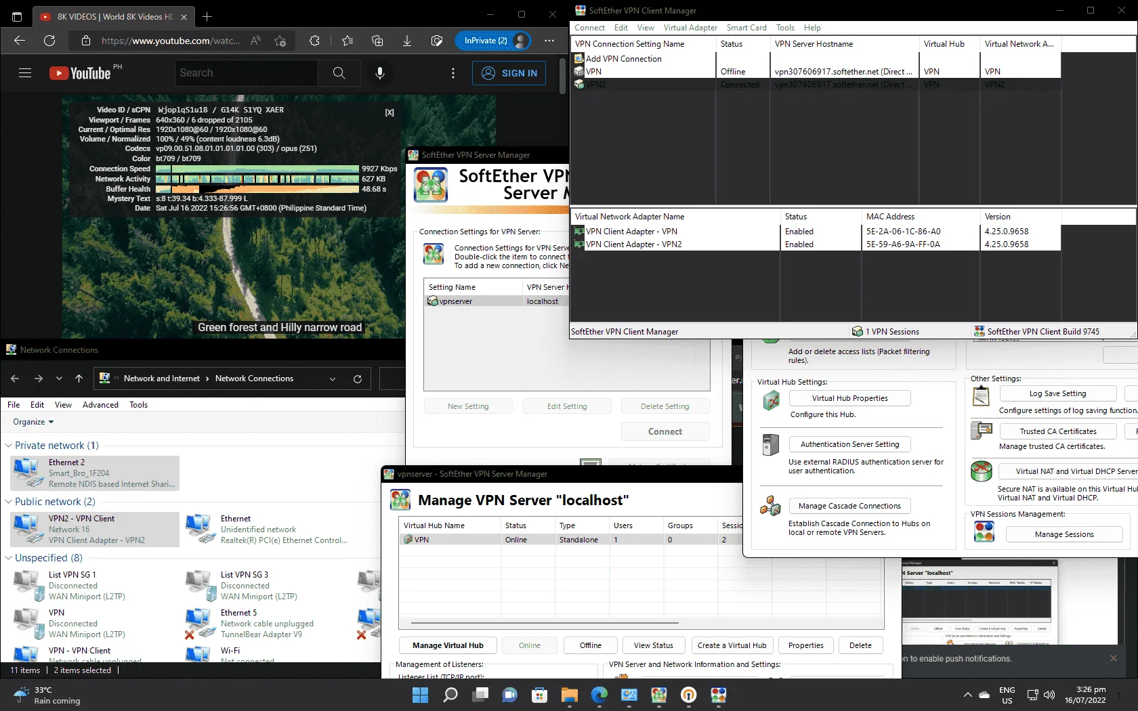Select List VPN SG 1 connection

click(95, 585)
